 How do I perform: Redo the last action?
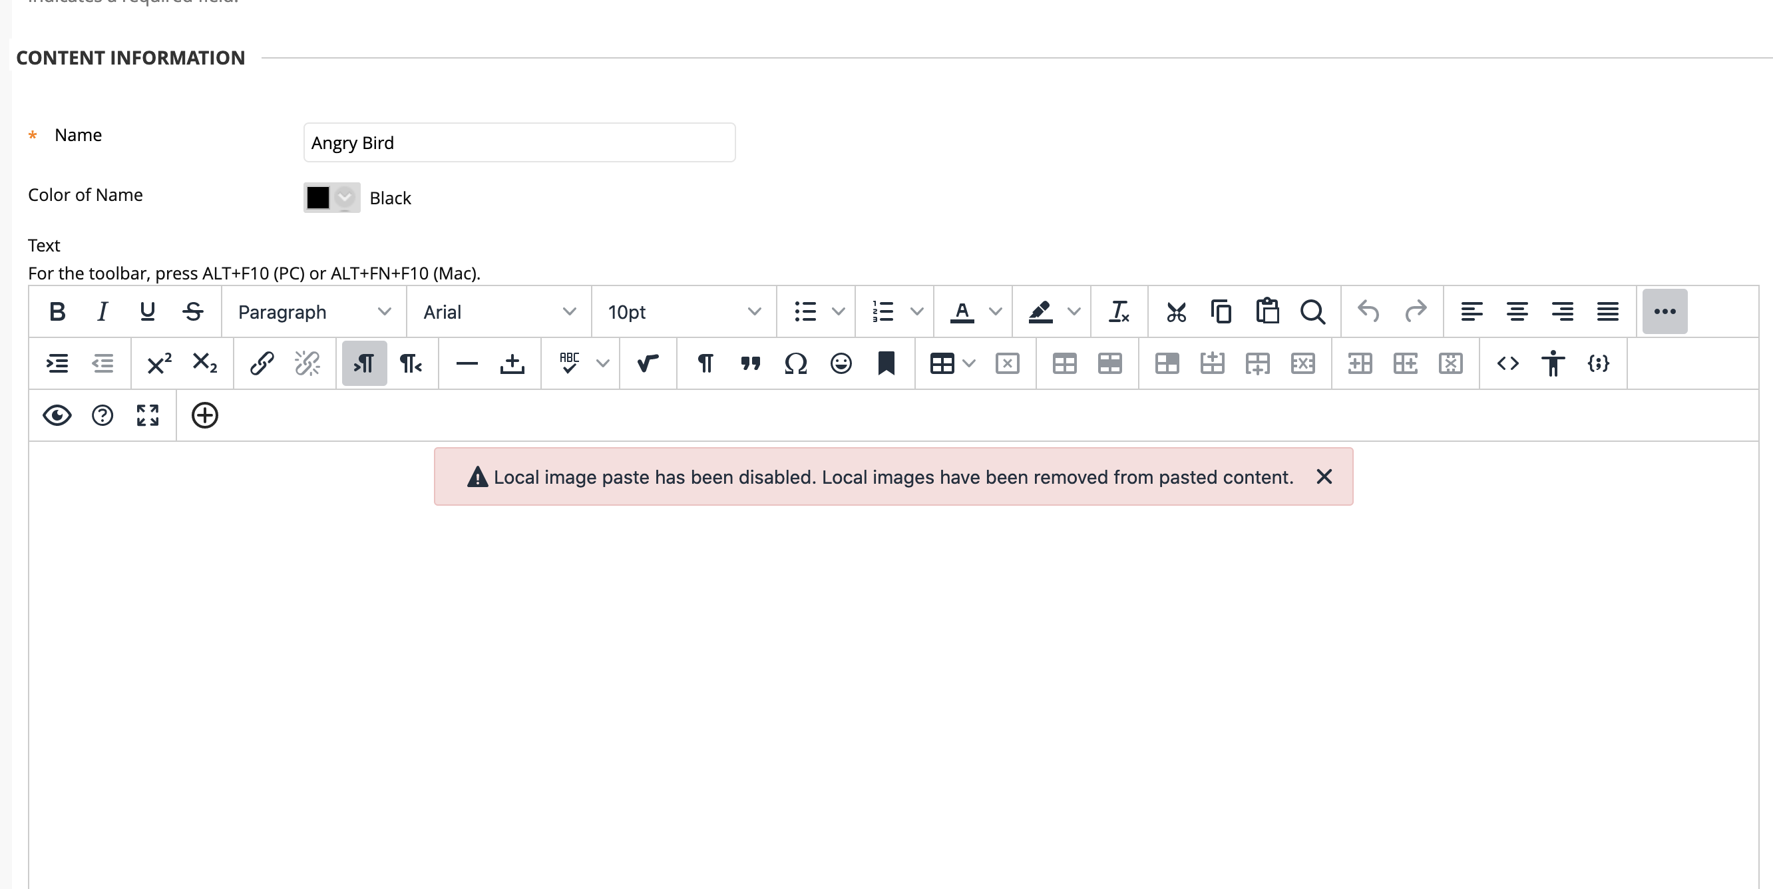click(x=1415, y=311)
